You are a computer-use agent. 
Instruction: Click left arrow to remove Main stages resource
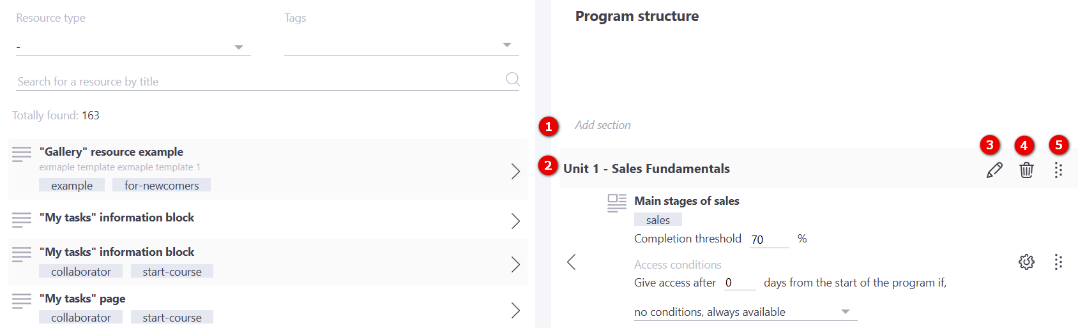click(572, 262)
